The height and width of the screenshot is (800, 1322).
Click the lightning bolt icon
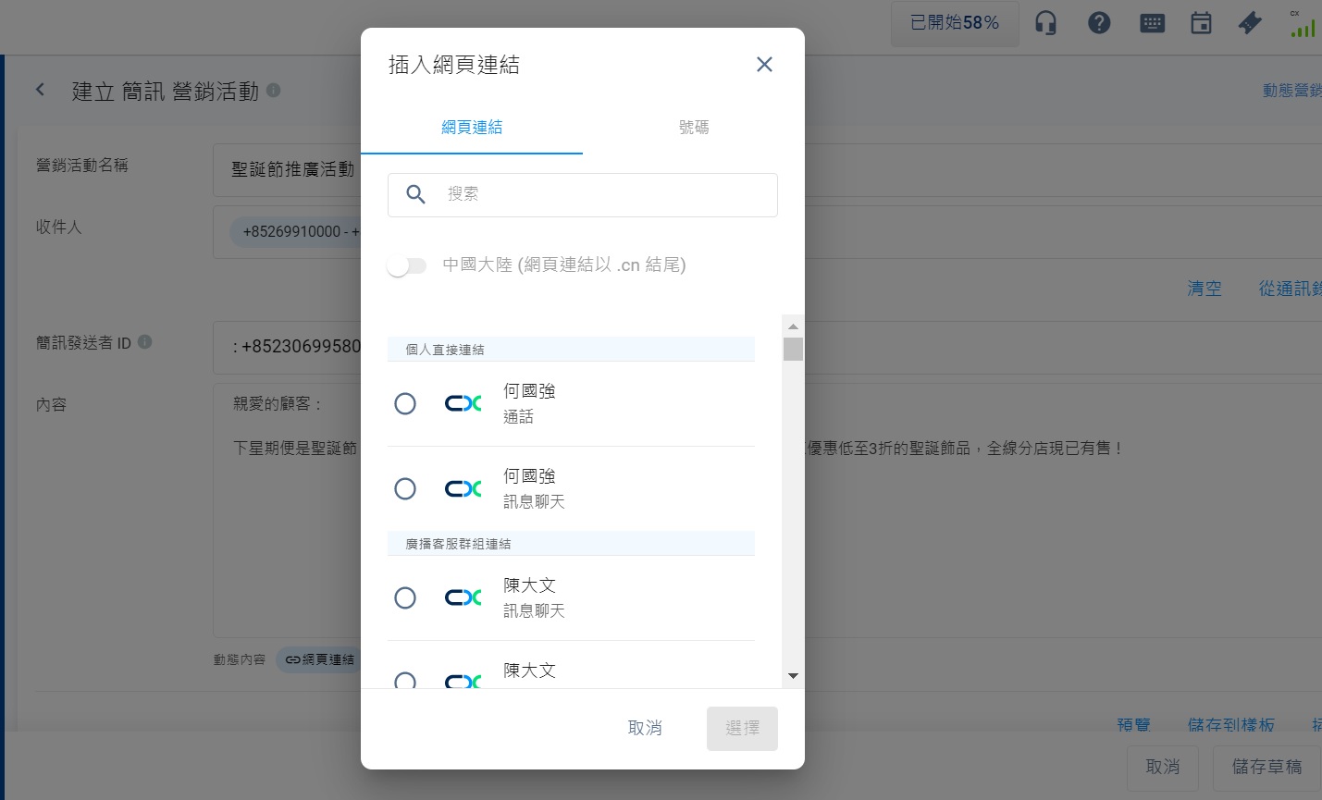(1251, 23)
